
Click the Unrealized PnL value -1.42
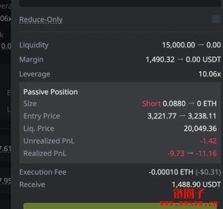click(x=208, y=141)
